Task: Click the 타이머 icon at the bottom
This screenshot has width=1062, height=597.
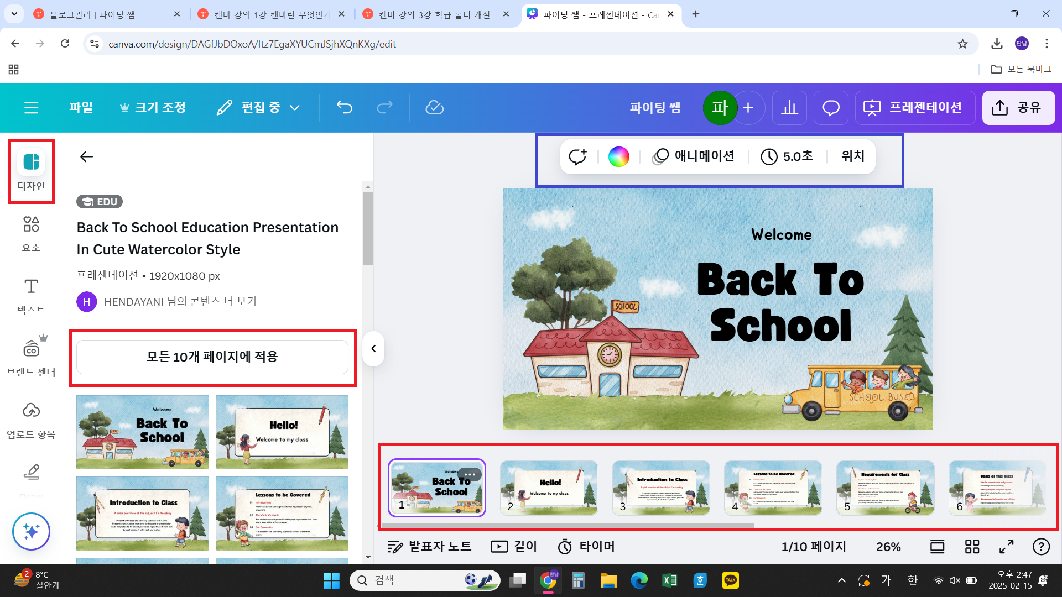Action: pos(565,546)
